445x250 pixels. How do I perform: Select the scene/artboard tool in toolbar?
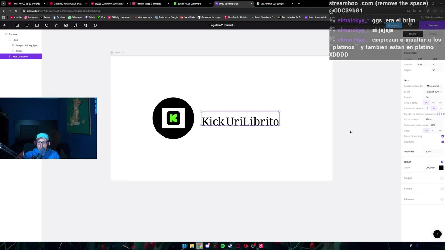[17, 25]
